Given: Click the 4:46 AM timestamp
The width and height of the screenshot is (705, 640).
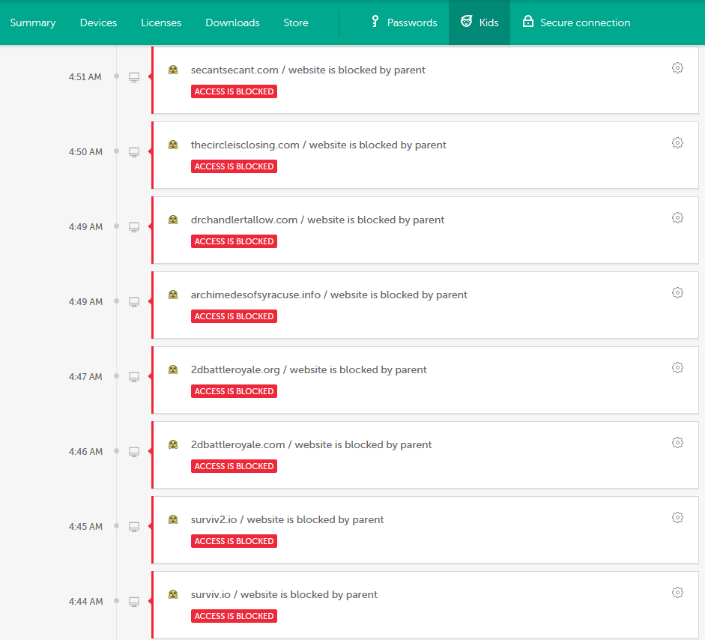Looking at the screenshot, I should pyautogui.click(x=85, y=452).
